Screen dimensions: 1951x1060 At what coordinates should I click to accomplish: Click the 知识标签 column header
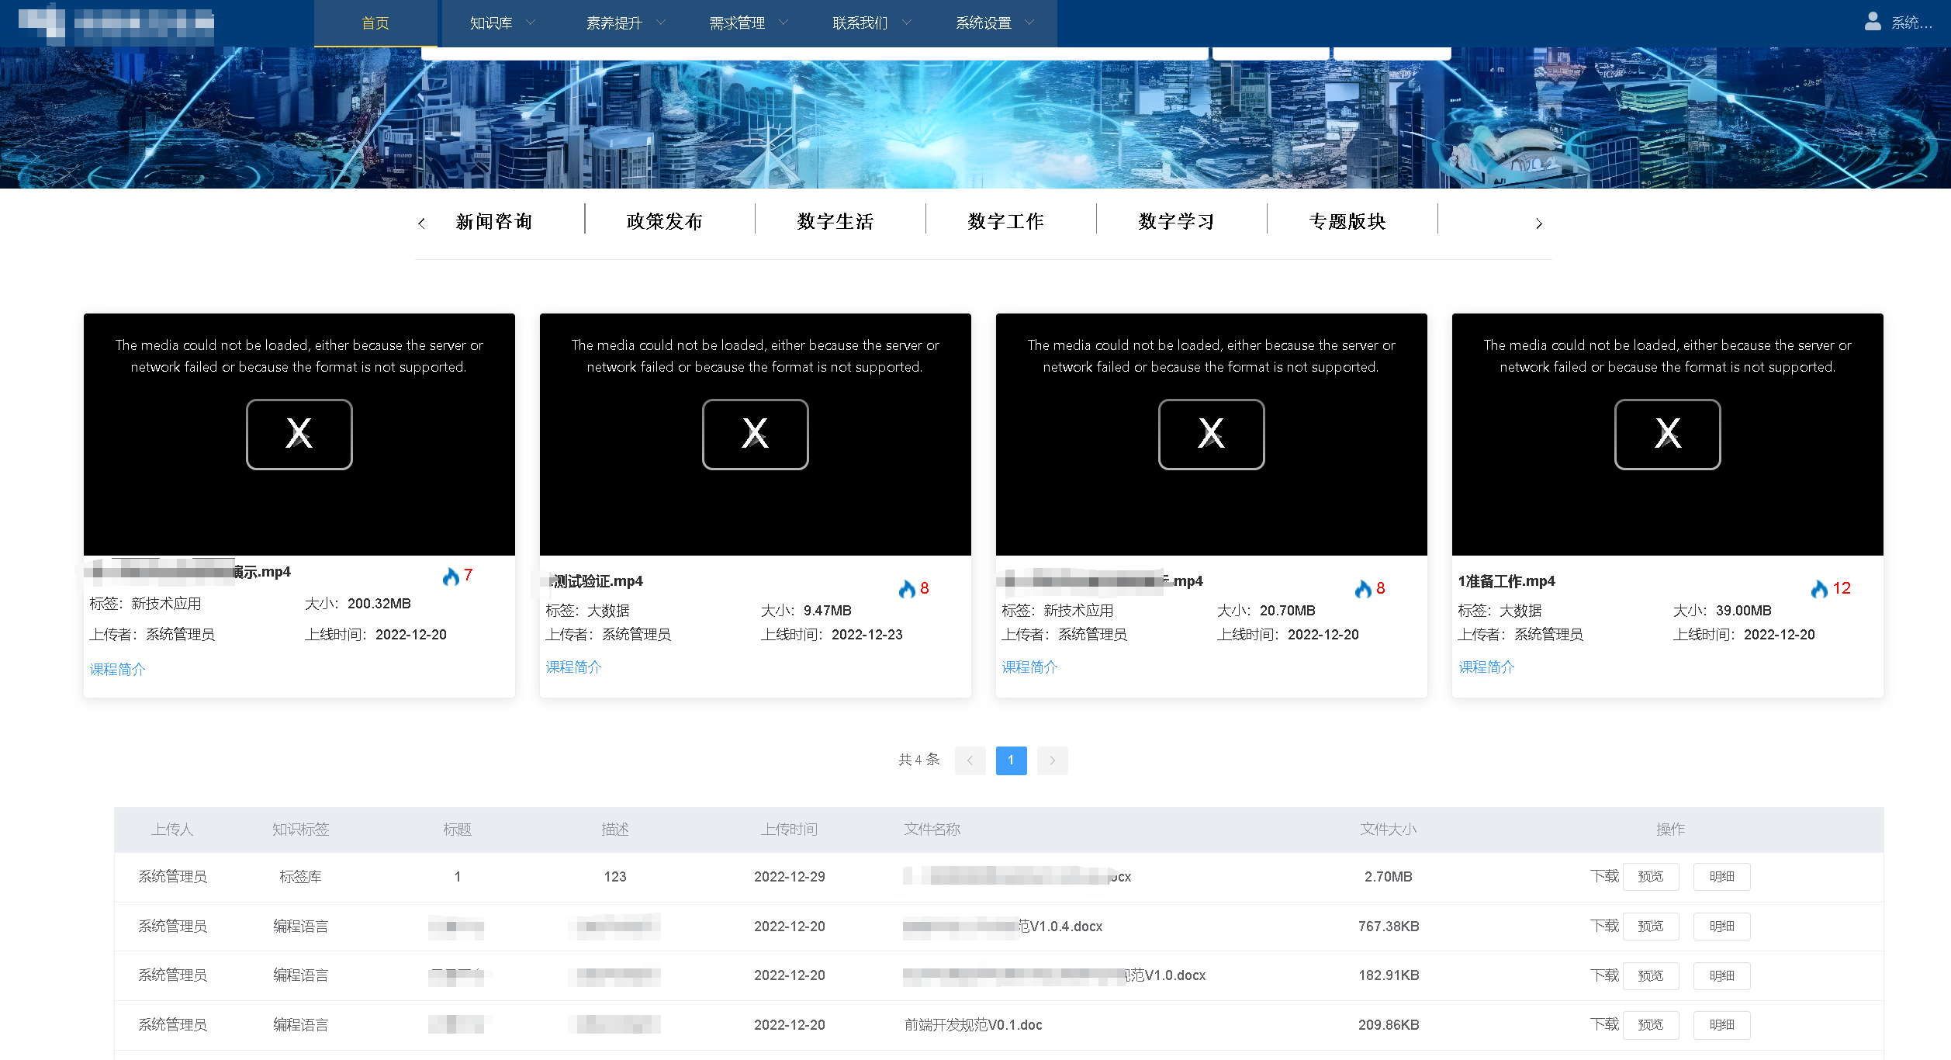click(301, 830)
